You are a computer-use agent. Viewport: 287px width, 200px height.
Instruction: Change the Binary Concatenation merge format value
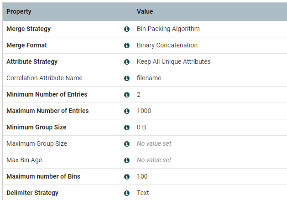point(167,46)
